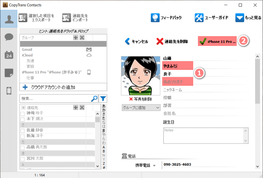Check 神埼 玲子 contact checkbox
The image size is (263, 178).
pyautogui.click(x=23, y=113)
